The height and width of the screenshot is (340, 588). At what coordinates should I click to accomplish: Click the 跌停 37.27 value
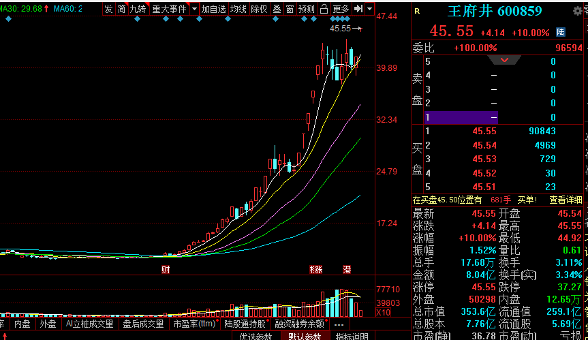[x=569, y=287]
